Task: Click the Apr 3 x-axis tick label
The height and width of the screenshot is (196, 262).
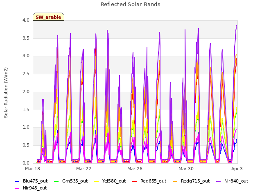Action: click(x=237, y=169)
